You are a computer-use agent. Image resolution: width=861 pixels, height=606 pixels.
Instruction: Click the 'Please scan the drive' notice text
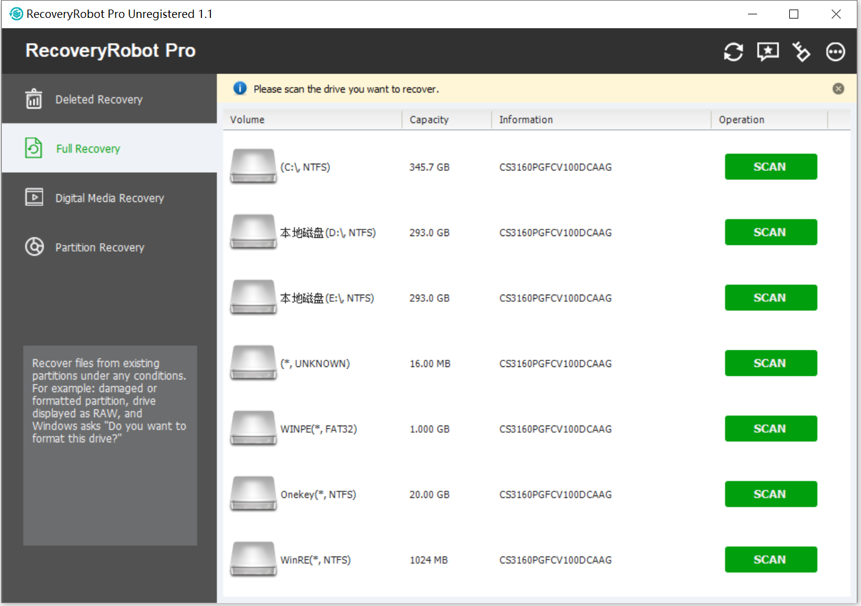346,89
